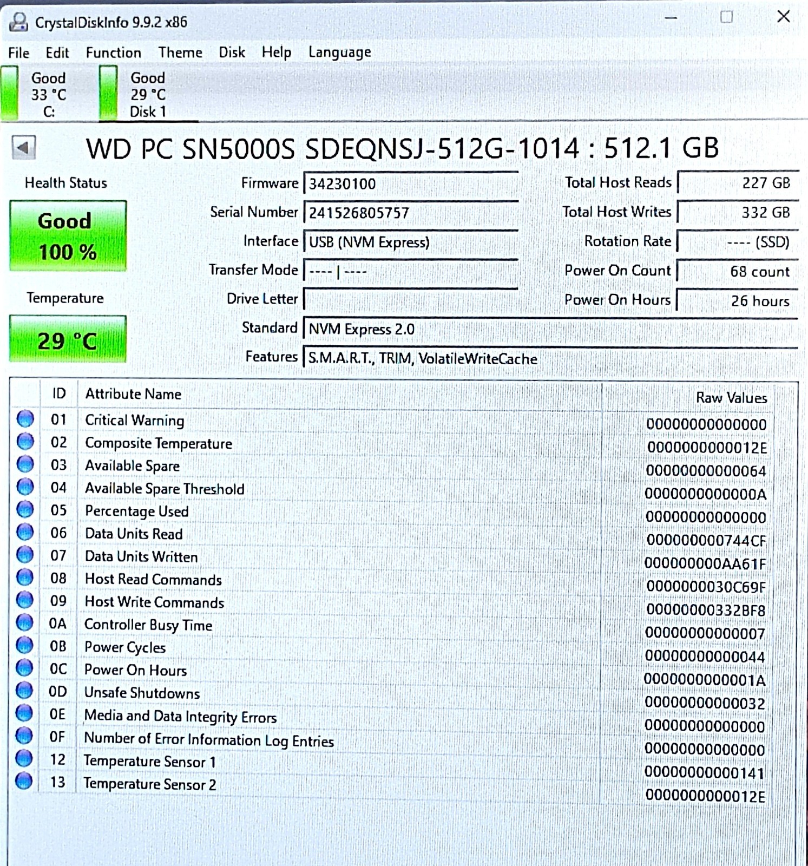
Task: Open the Edit menu
Action: click(57, 53)
